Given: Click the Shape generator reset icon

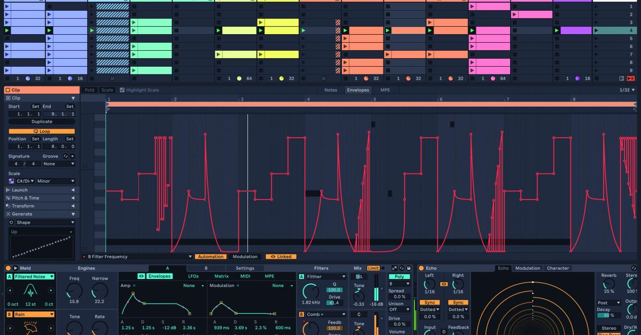Looking at the screenshot, I should [x=11, y=222].
